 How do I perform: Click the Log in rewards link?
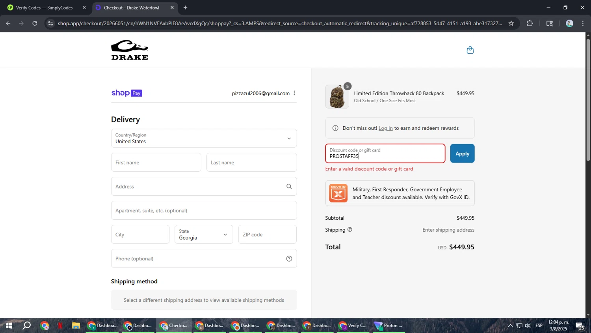[x=385, y=128]
